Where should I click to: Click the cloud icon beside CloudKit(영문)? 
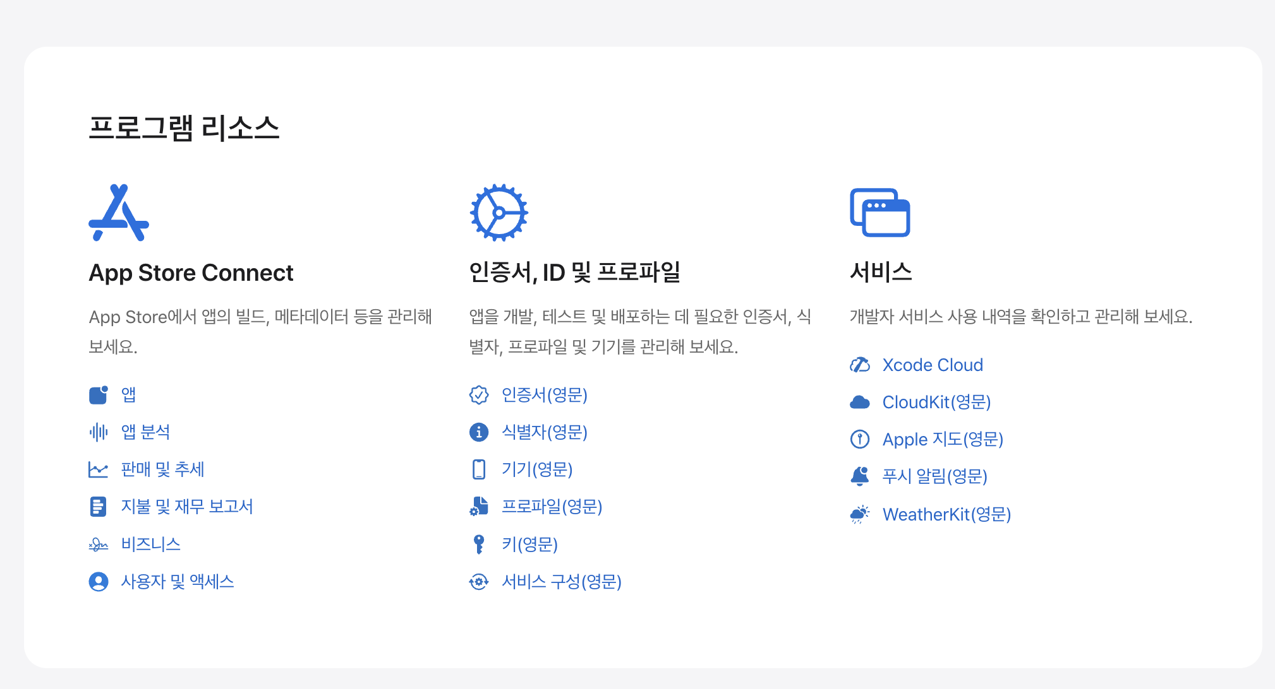(x=860, y=402)
